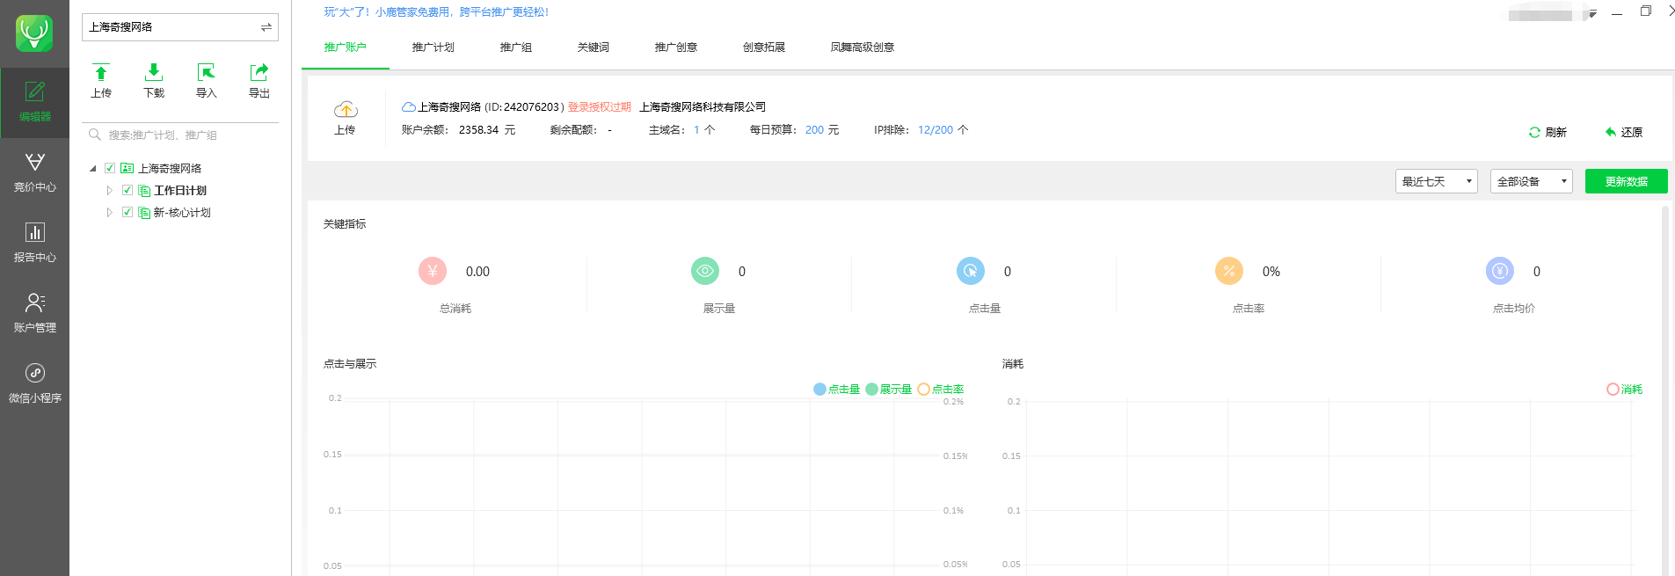Click the 刷新 refresh icon

1534,132
